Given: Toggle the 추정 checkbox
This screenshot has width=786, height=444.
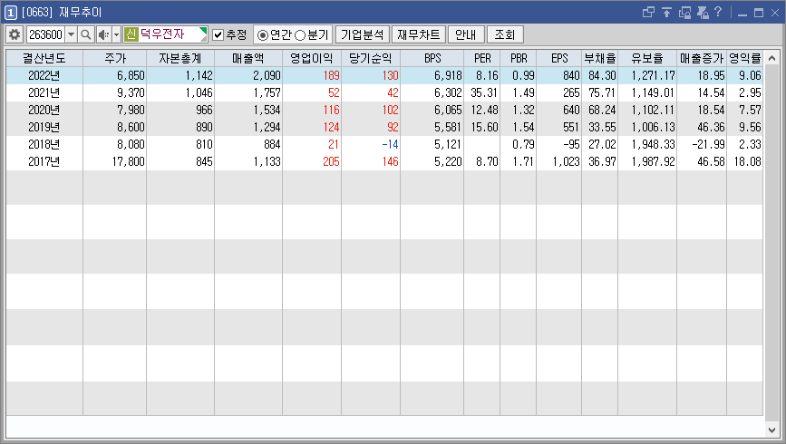Looking at the screenshot, I should click(x=218, y=34).
